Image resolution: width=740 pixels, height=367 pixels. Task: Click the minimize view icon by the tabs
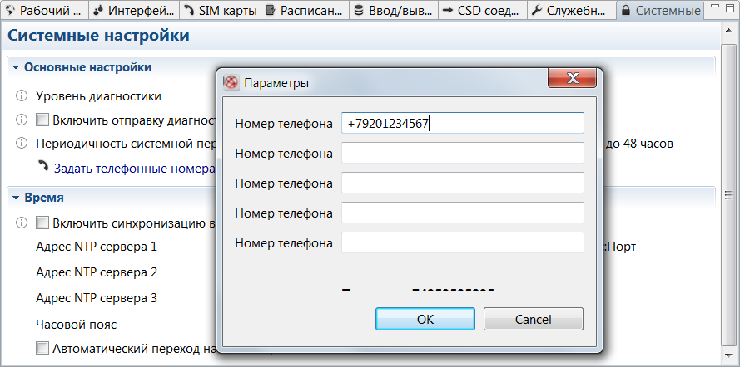715,6
